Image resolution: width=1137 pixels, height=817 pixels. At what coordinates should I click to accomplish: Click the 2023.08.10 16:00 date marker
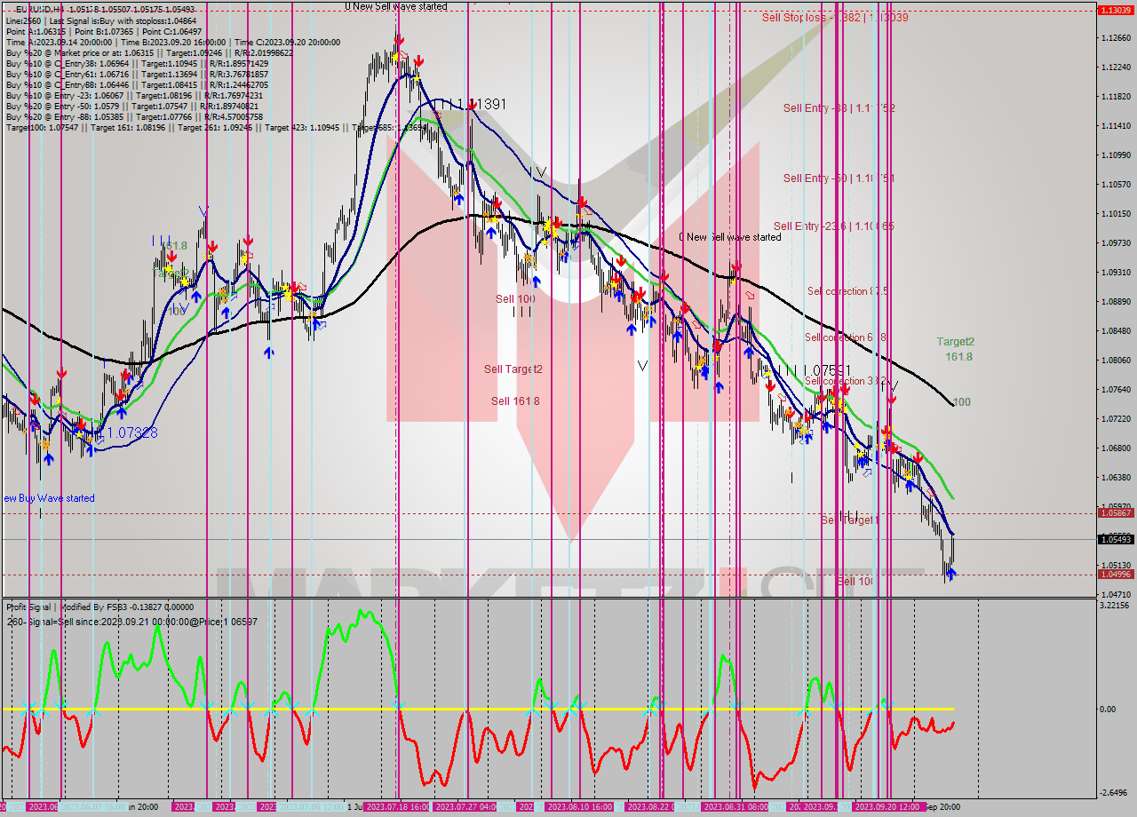point(579,806)
